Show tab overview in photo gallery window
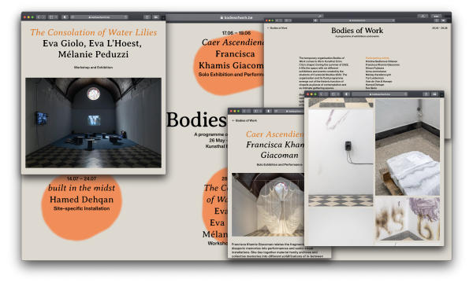Image resolution: width=473 pixels, height=283 pixels. pos(434,94)
